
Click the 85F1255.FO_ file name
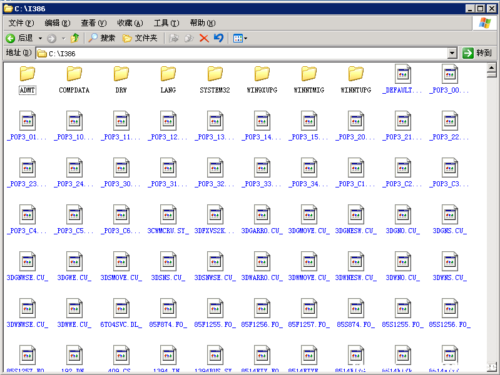(215, 324)
